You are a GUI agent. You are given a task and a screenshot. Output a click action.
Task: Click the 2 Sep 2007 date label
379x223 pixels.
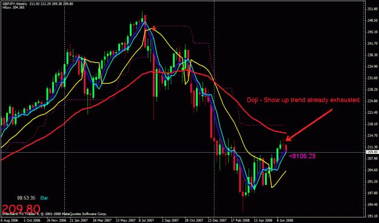pyautogui.click(x=170, y=221)
